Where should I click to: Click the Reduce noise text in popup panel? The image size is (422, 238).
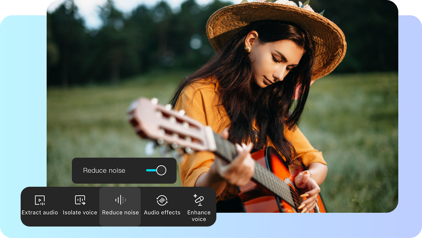tap(104, 170)
